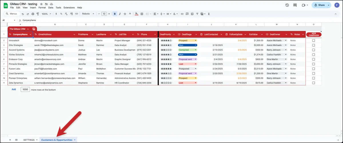The width and height of the screenshot is (343, 143).
Task: Insert link icon in toolbar
Action: tap(182, 14)
